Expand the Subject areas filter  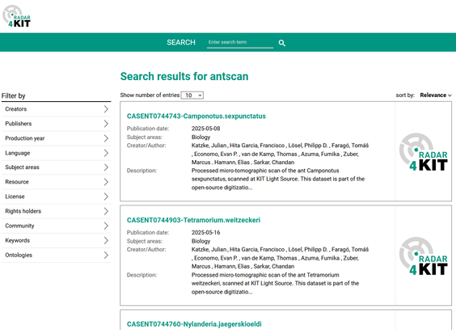click(56, 167)
